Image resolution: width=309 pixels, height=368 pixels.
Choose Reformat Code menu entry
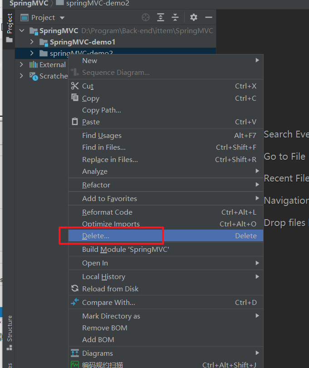166,212
